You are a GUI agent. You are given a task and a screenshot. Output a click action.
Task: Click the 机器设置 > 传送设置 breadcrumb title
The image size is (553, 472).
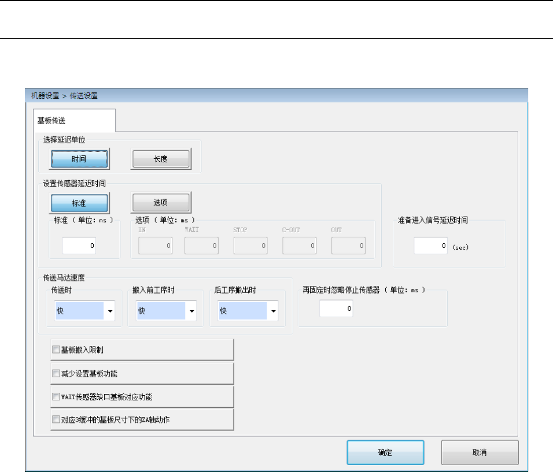(64, 96)
